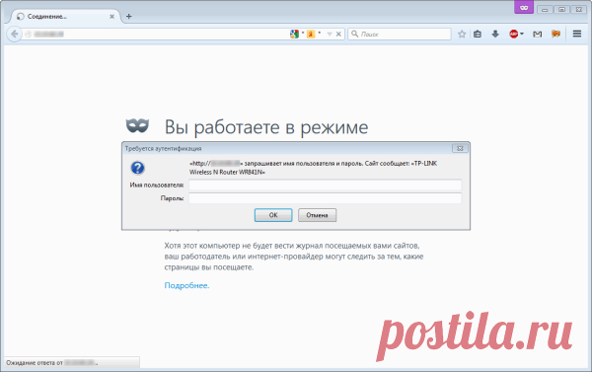Click the browser back arrow button
Image resolution: width=592 pixels, height=372 pixels.
pos(15,34)
